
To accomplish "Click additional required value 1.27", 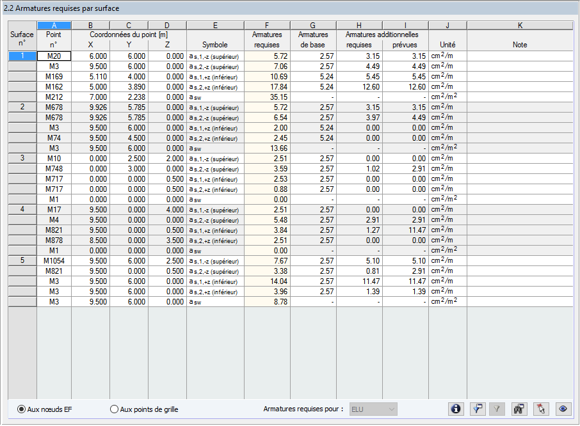I will click(359, 230).
